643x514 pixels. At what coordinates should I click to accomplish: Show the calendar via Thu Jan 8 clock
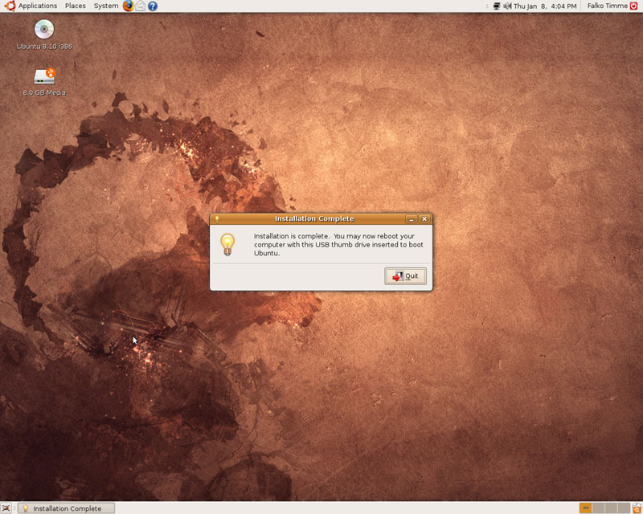545,6
